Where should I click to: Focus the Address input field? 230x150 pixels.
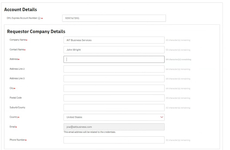pos(114,59)
